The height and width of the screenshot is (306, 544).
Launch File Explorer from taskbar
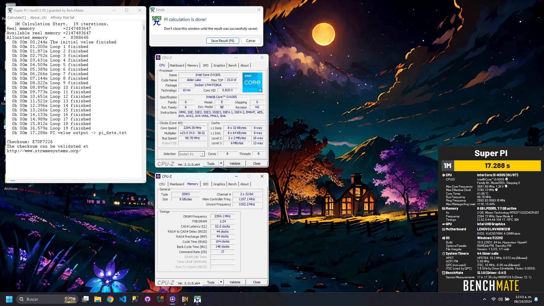[x=98, y=299]
